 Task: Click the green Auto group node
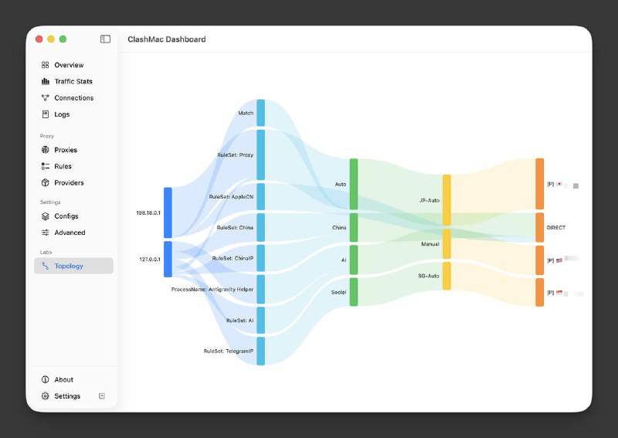point(354,184)
